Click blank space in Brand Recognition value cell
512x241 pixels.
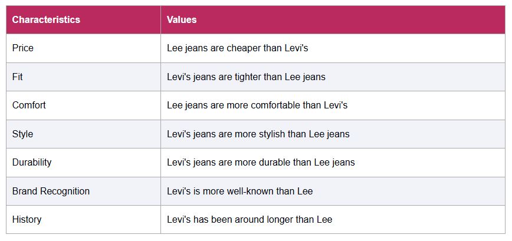[x=409, y=191]
